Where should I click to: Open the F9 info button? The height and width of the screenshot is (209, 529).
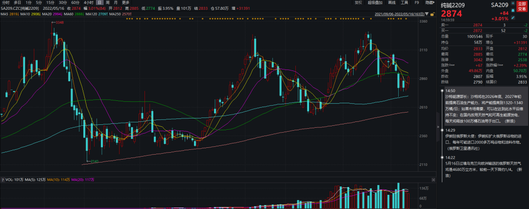pyautogui.click(x=417, y=2)
